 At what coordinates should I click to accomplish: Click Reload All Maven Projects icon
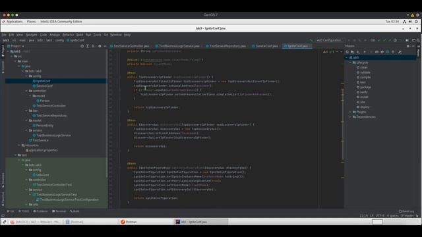click(347, 52)
